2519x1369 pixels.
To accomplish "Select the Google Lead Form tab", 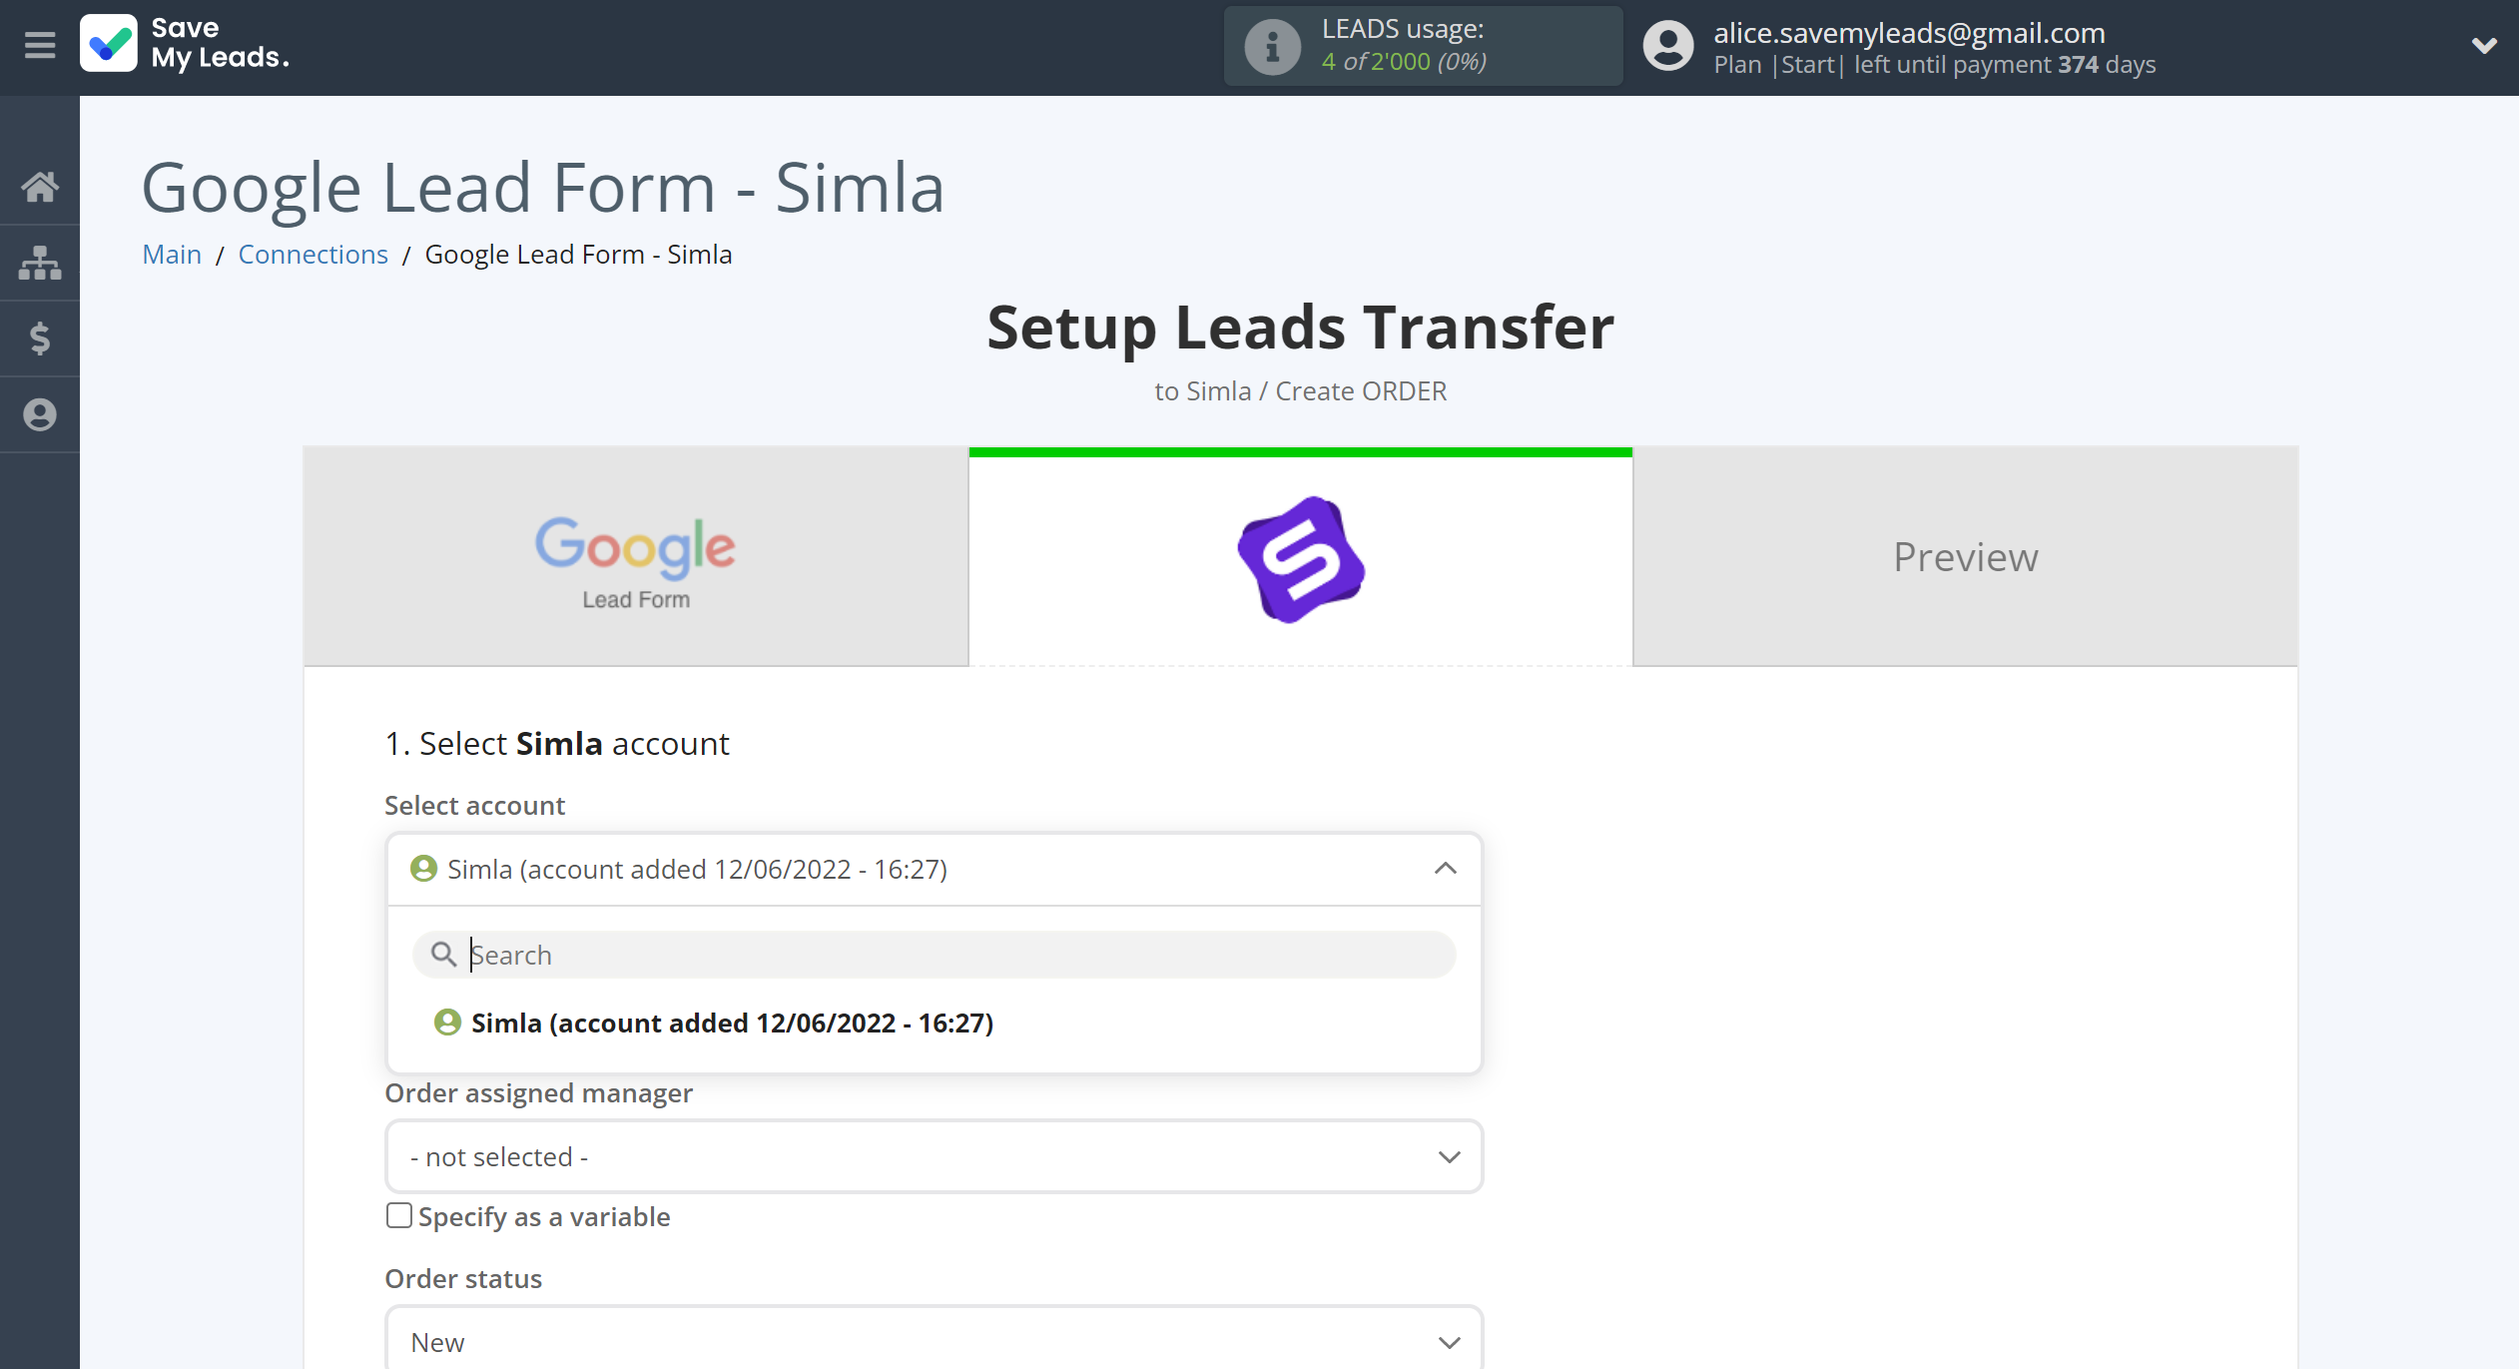I will coord(635,556).
